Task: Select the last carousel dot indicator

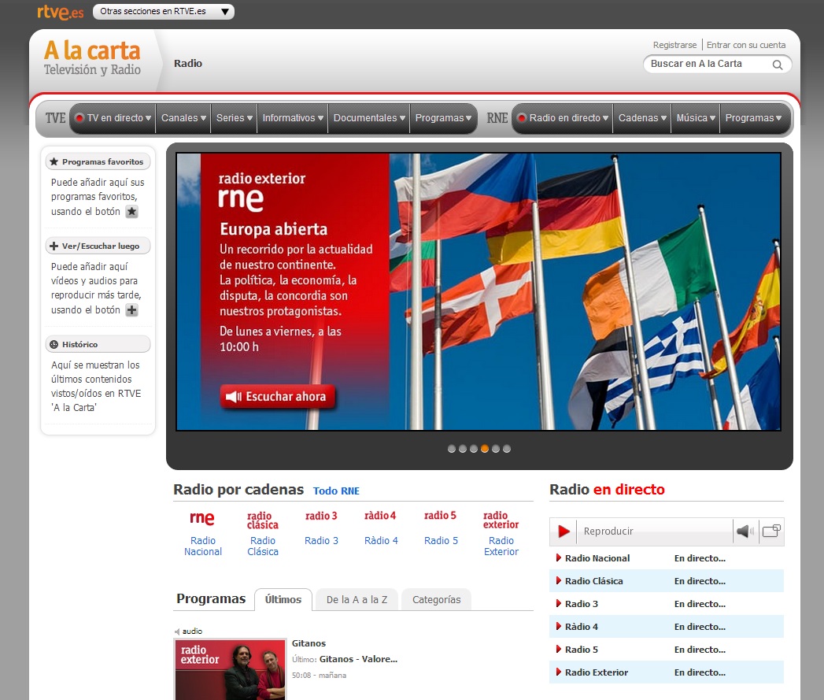Action: coord(507,449)
